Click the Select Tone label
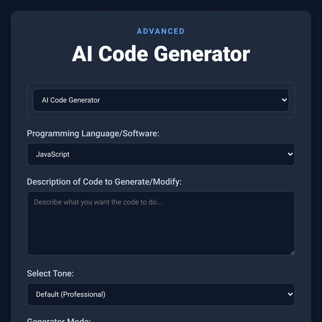 coord(50,273)
